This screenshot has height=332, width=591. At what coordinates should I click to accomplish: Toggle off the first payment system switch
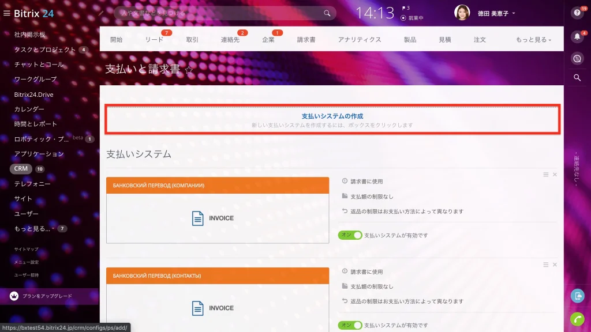350,235
